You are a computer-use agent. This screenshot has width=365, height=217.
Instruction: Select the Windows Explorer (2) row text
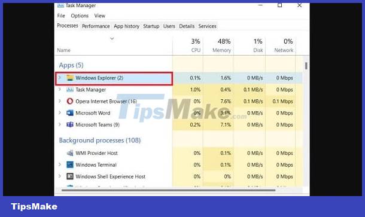click(x=99, y=78)
